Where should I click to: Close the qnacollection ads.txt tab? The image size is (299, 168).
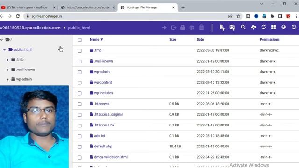pyautogui.click(x=114, y=7)
